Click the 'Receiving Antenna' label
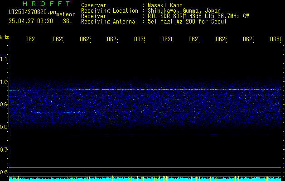Viewport: 285px width, 181px height. [x=108, y=22]
